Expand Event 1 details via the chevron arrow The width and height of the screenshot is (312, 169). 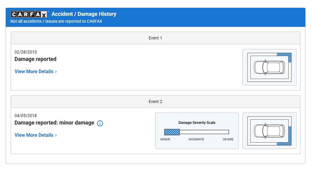(x=56, y=72)
